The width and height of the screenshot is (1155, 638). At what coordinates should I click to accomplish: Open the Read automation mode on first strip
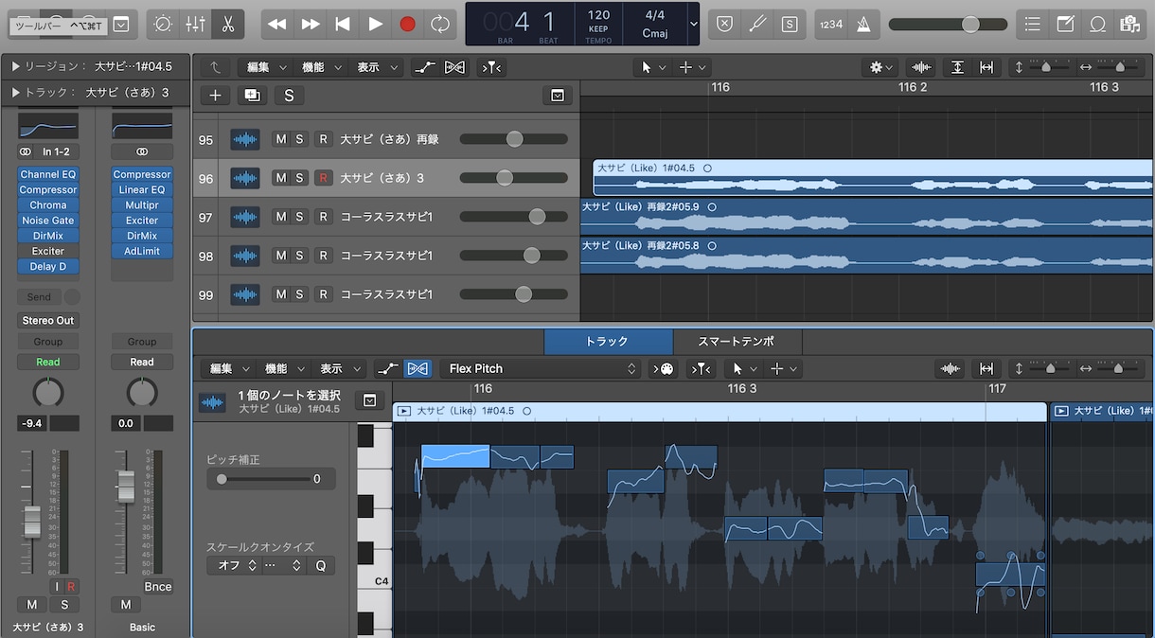[x=48, y=362]
